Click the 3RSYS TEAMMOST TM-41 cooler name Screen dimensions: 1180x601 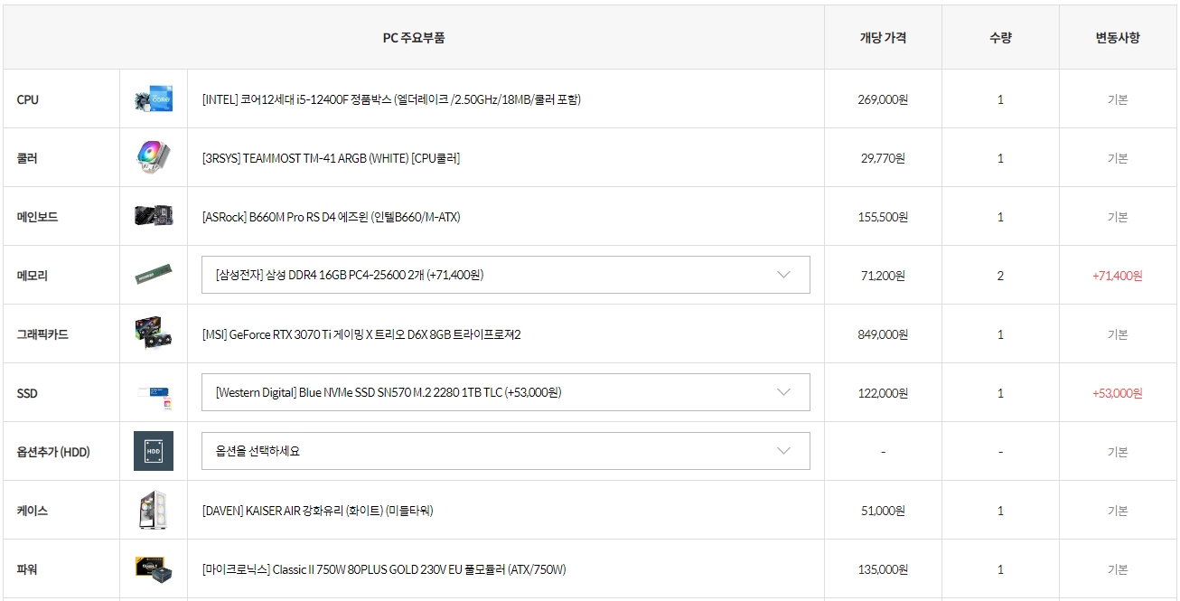pyautogui.click(x=331, y=158)
